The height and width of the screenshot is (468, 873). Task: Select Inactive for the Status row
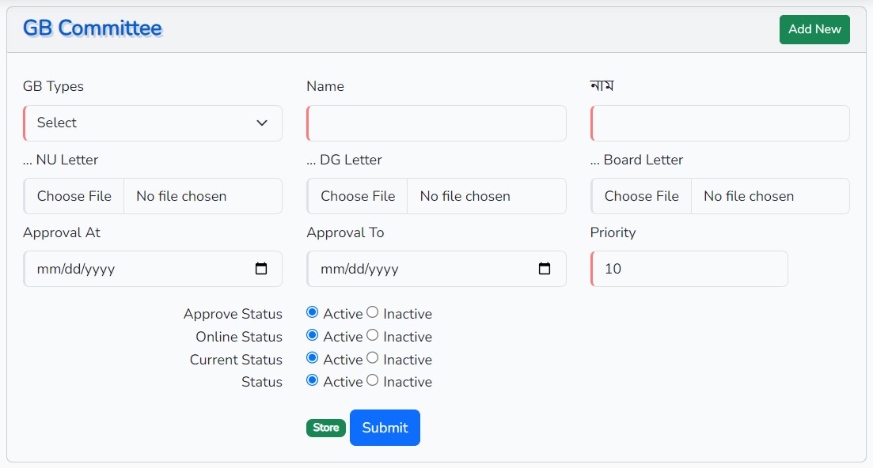373,380
